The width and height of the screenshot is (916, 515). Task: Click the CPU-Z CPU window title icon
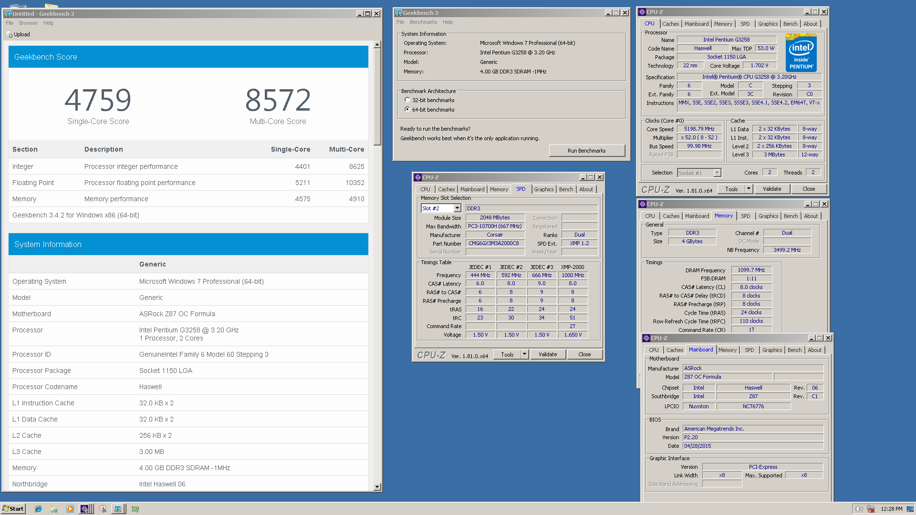click(642, 12)
